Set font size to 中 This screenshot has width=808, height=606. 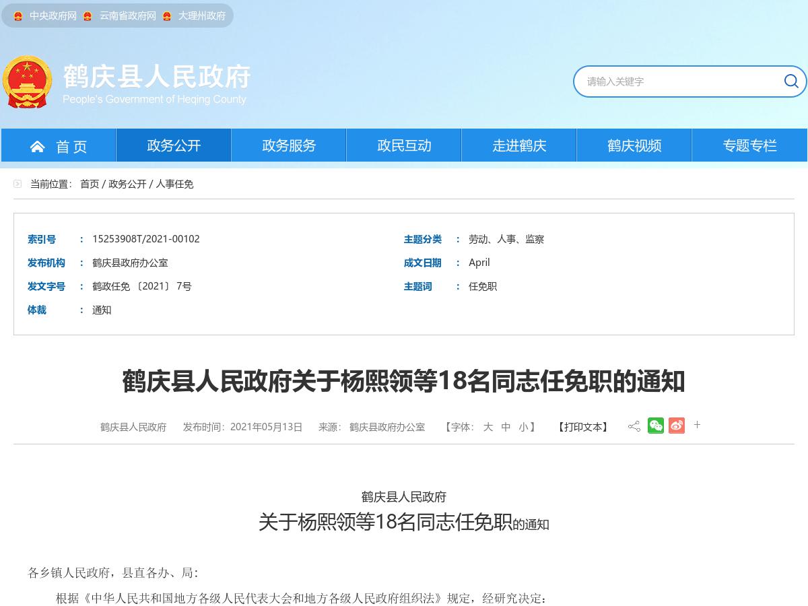click(506, 427)
